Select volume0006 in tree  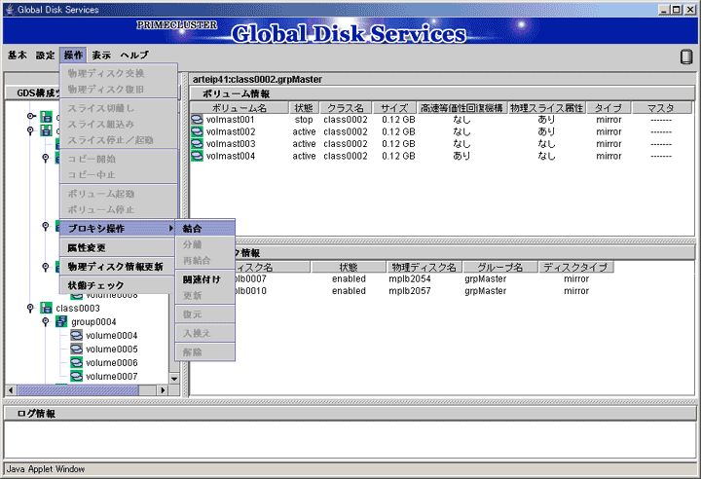[112, 363]
